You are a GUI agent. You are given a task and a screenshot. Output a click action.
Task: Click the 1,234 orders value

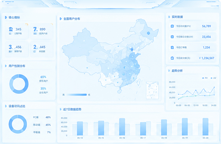(206, 47)
